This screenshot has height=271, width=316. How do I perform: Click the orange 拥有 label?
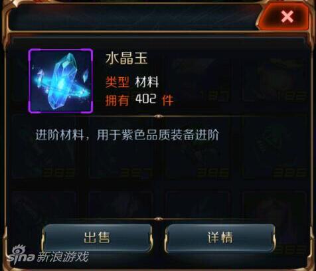pyautogui.click(x=118, y=100)
